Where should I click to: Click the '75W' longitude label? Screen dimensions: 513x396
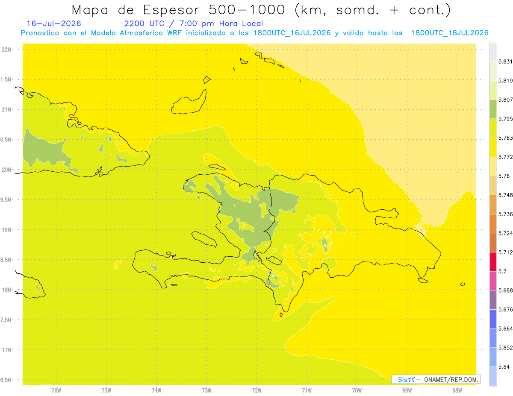click(x=106, y=390)
